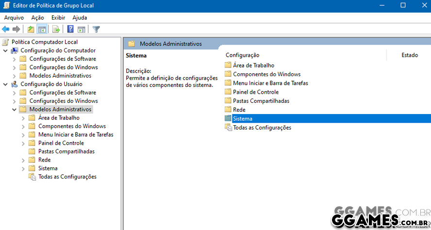
Task: Expand Painel de Controle in left tree
Action: tap(23, 143)
